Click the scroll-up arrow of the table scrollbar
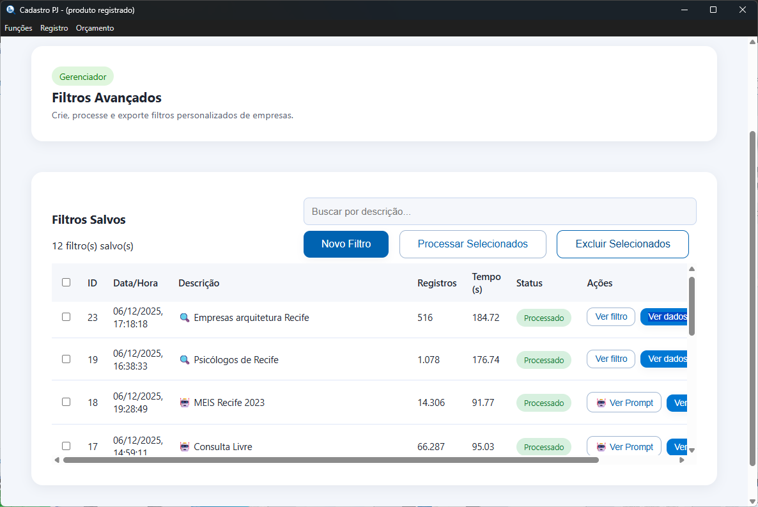 pos(692,269)
